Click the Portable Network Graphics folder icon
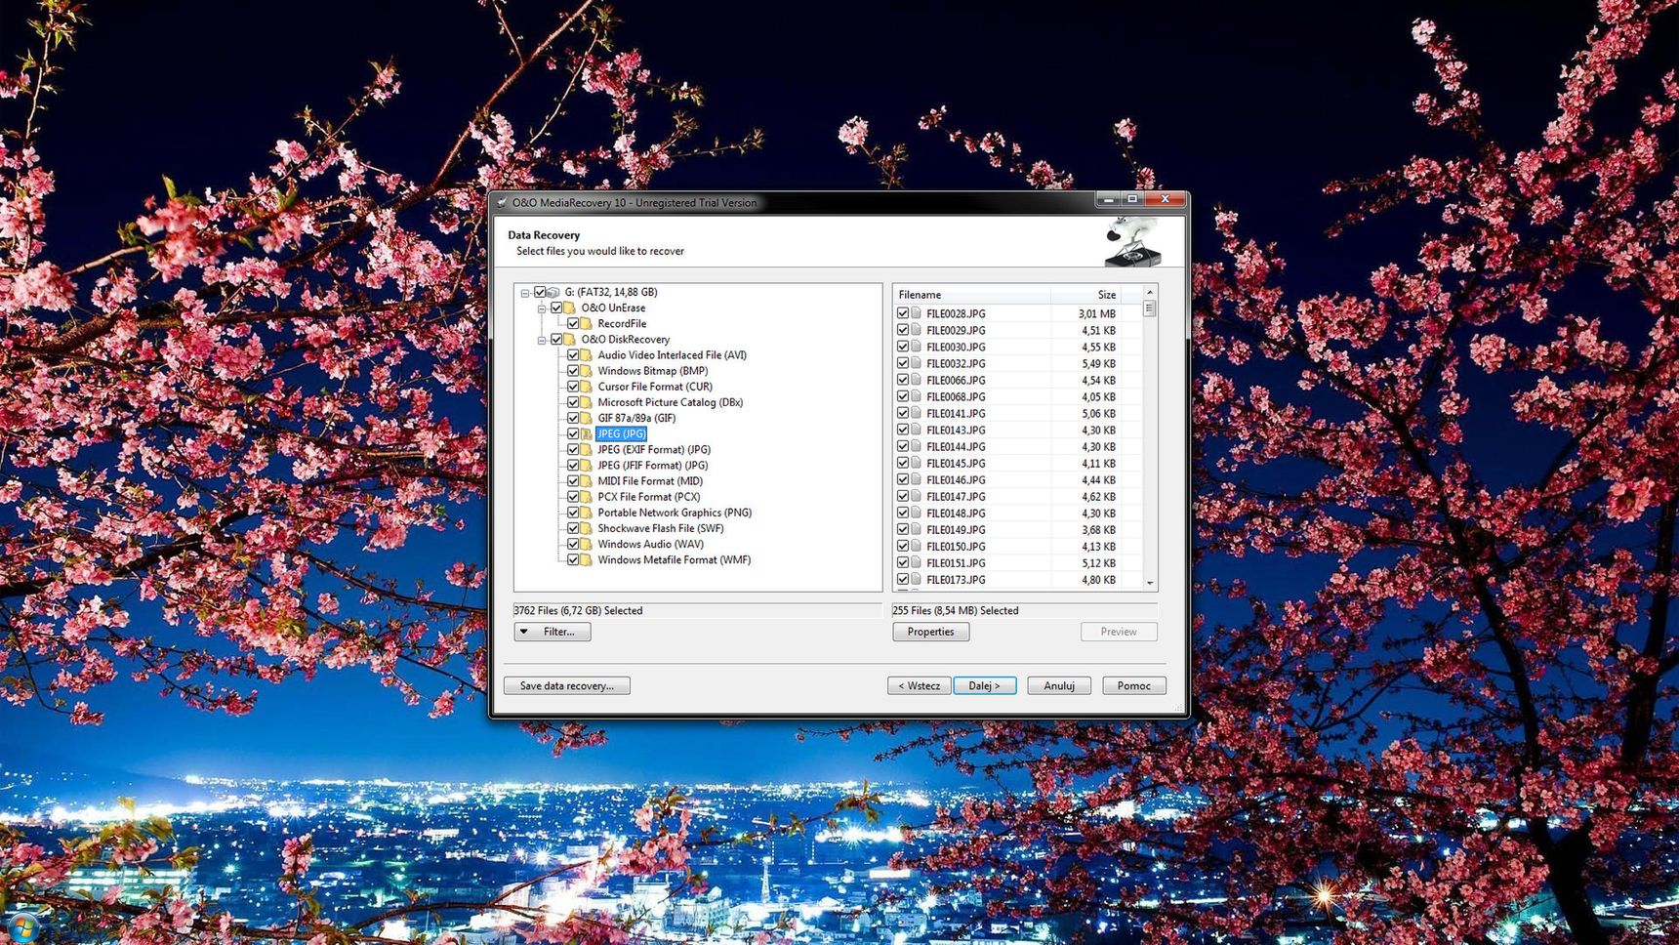The height and width of the screenshot is (945, 1679). [587, 513]
